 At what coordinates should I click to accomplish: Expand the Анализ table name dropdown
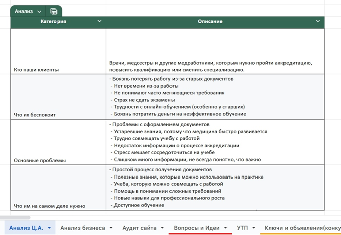point(39,11)
